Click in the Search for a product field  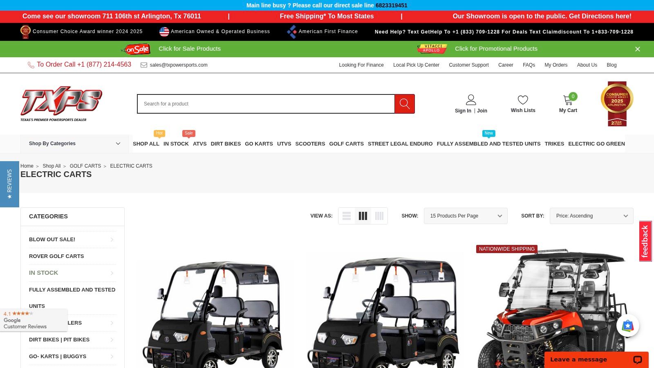tap(266, 104)
